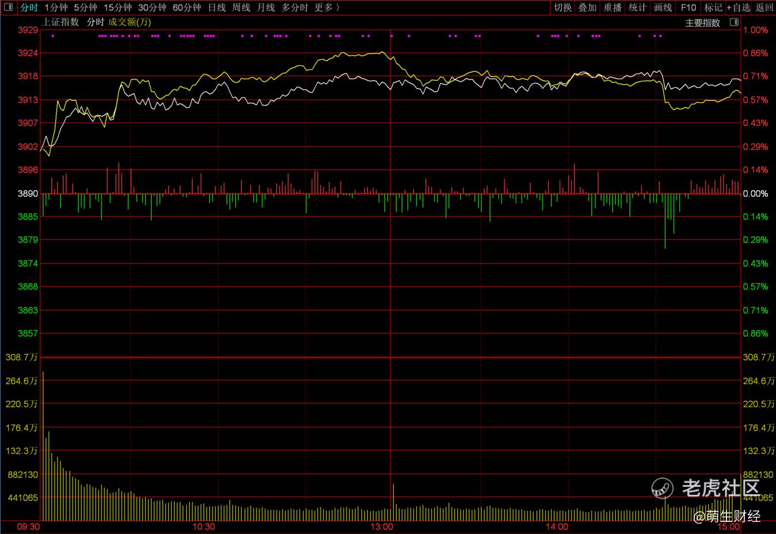The height and width of the screenshot is (534, 776).
Task: Click the red 0.43% percentage label
Action: (x=756, y=123)
